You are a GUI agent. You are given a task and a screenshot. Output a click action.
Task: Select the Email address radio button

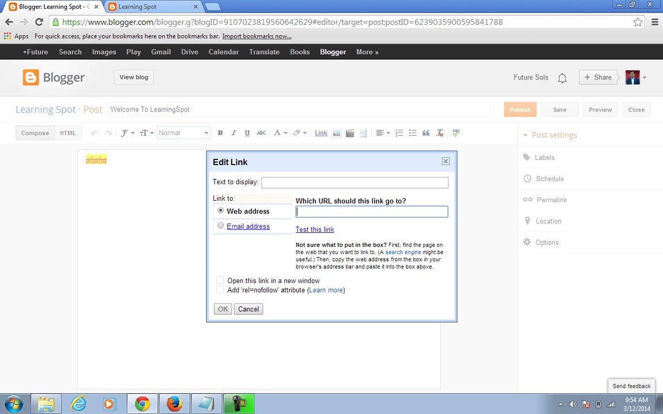[220, 225]
